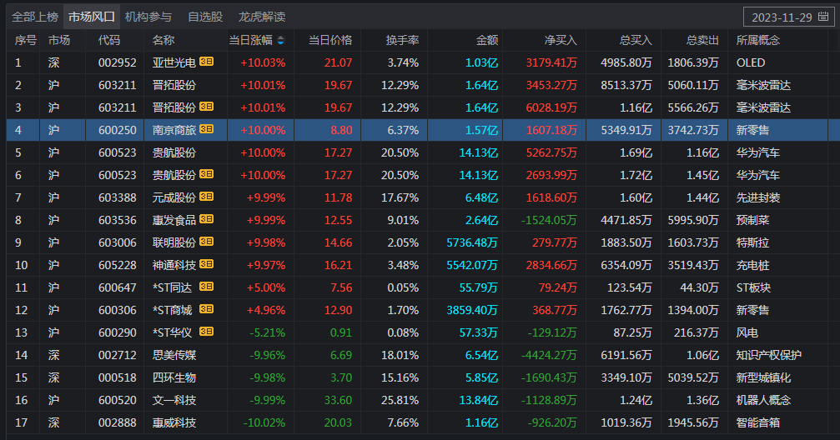Click the 知识产权保护 concept for 思美传媒

(x=768, y=355)
